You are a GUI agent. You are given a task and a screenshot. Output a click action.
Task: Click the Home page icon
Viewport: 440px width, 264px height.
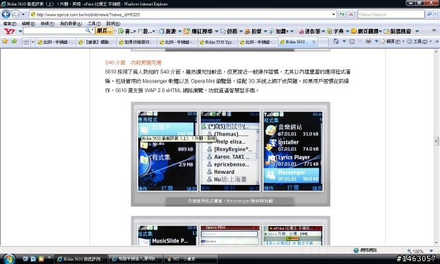[336, 41]
